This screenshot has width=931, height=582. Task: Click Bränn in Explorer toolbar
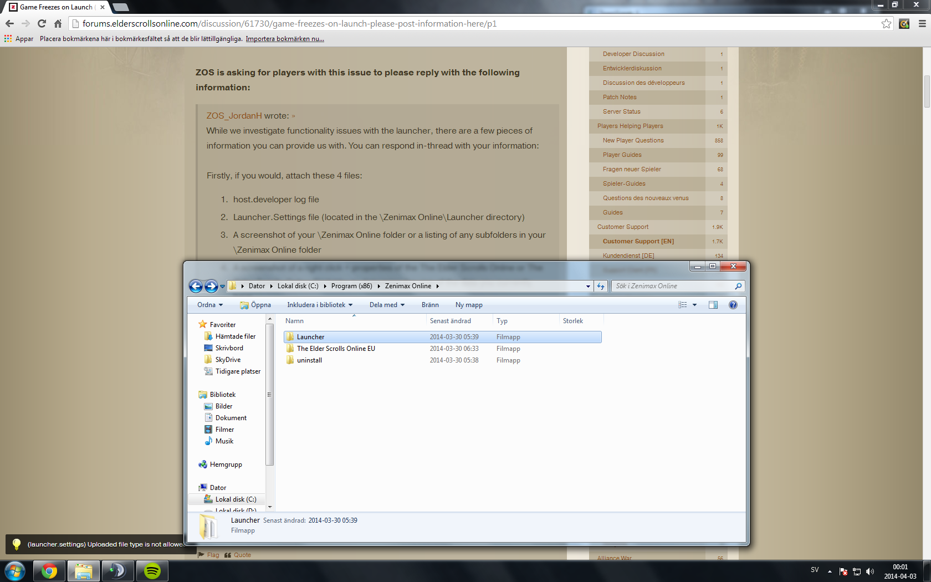coord(430,305)
